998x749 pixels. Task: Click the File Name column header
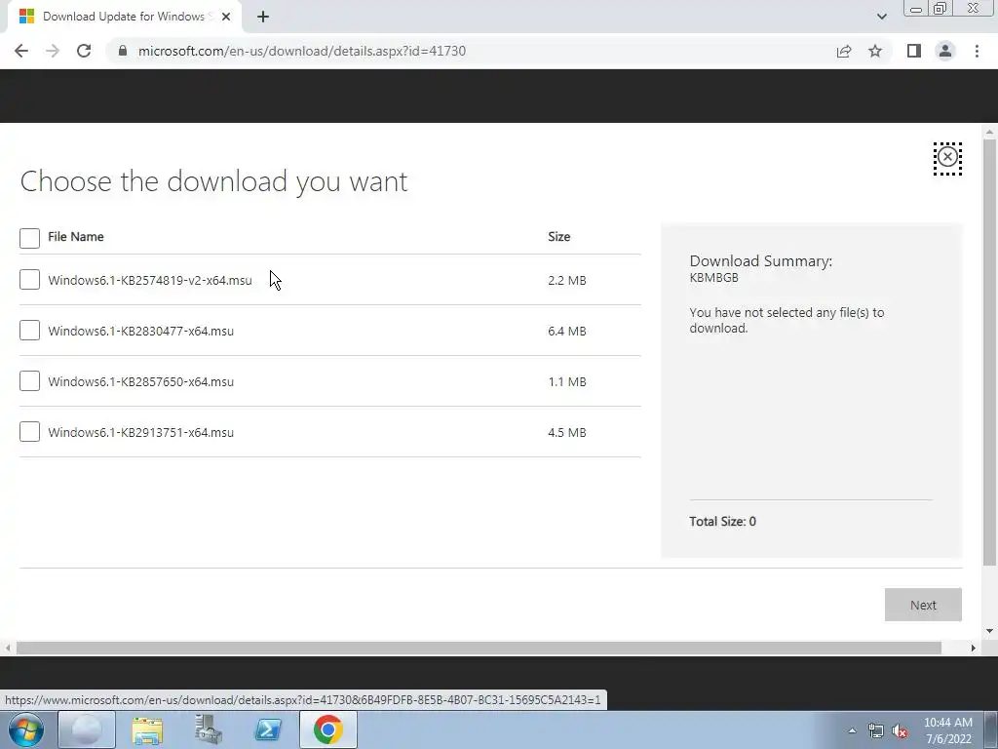pyautogui.click(x=76, y=236)
